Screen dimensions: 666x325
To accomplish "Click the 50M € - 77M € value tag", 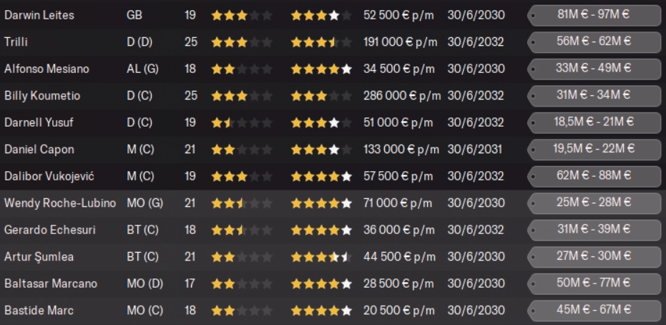I will click(x=594, y=283).
